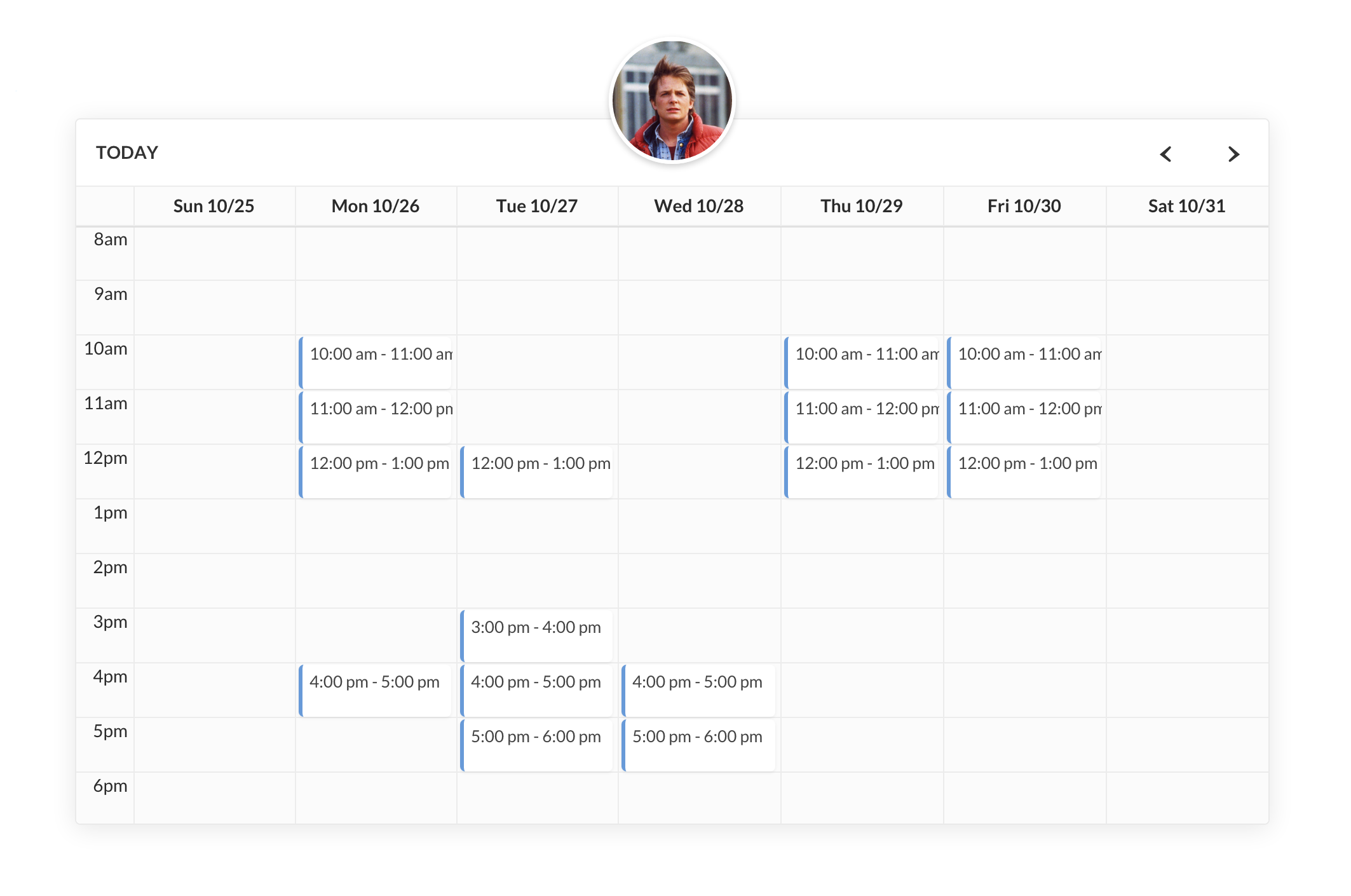Image resolution: width=1351 pixels, height=896 pixels.
Task: Open Friday's 10:00 am - 11:00 am event
Action: [x=1024, y=362]
